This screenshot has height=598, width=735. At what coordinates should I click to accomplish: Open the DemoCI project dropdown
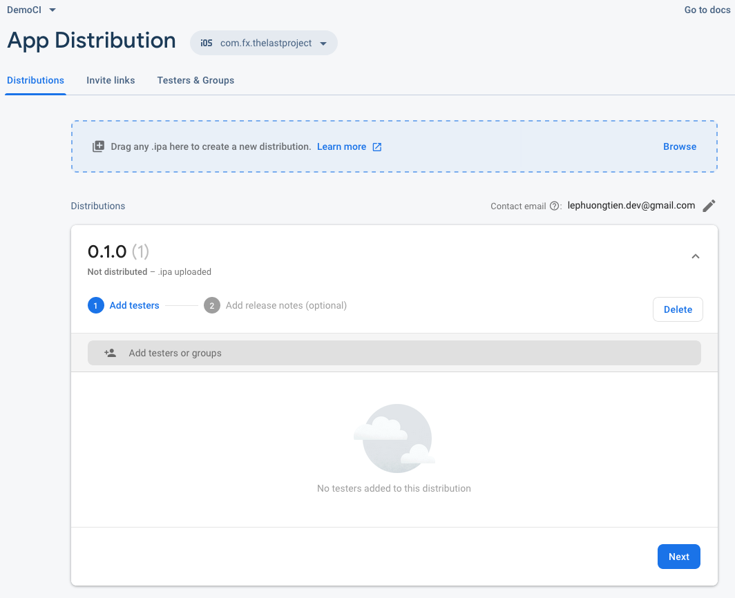click(x=31, y=10)
